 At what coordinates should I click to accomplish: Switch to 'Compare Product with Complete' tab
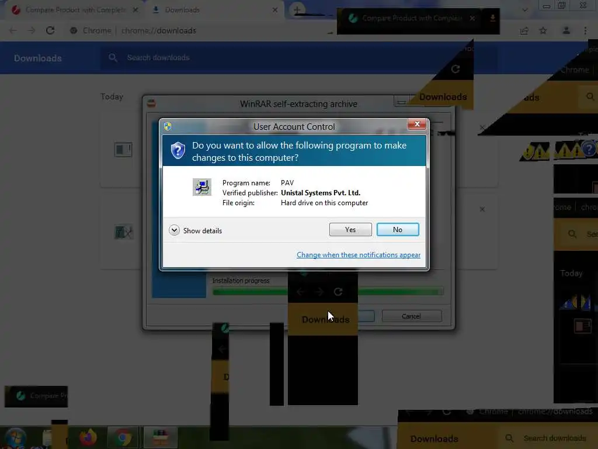point(75,10)
